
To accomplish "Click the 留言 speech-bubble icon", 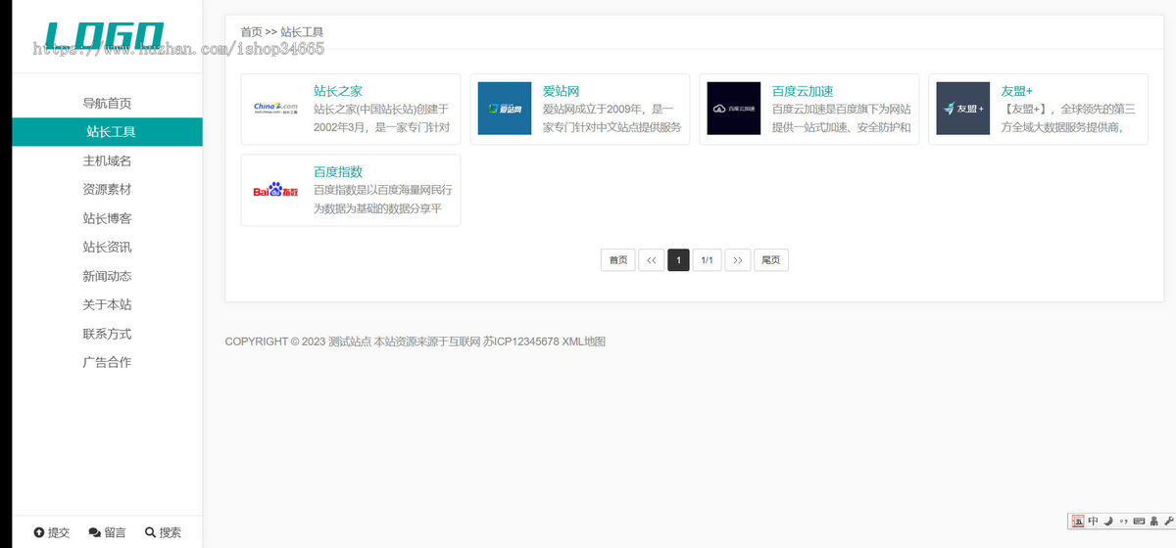I will point(94,532).
